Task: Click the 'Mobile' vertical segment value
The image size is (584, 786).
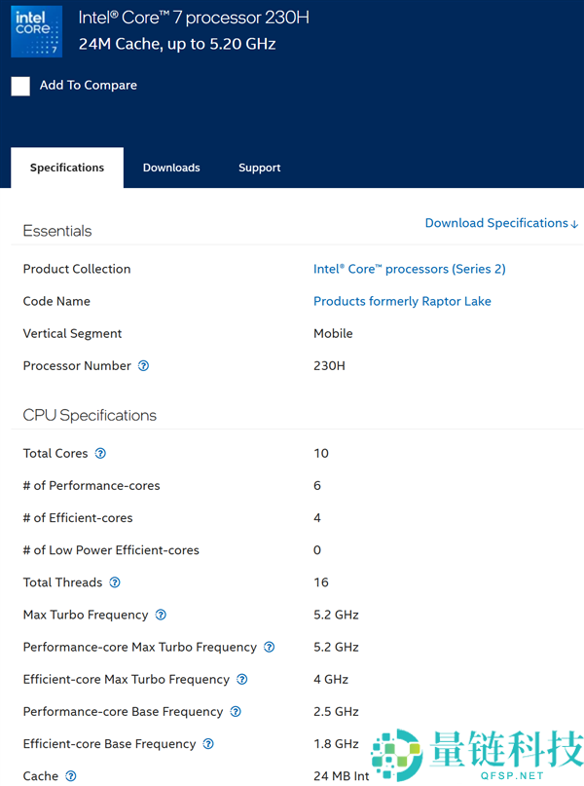Action: [333, 334]
